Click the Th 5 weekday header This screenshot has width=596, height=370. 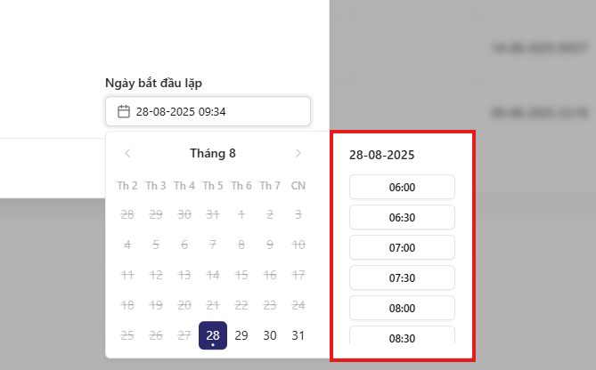[213, 186]
